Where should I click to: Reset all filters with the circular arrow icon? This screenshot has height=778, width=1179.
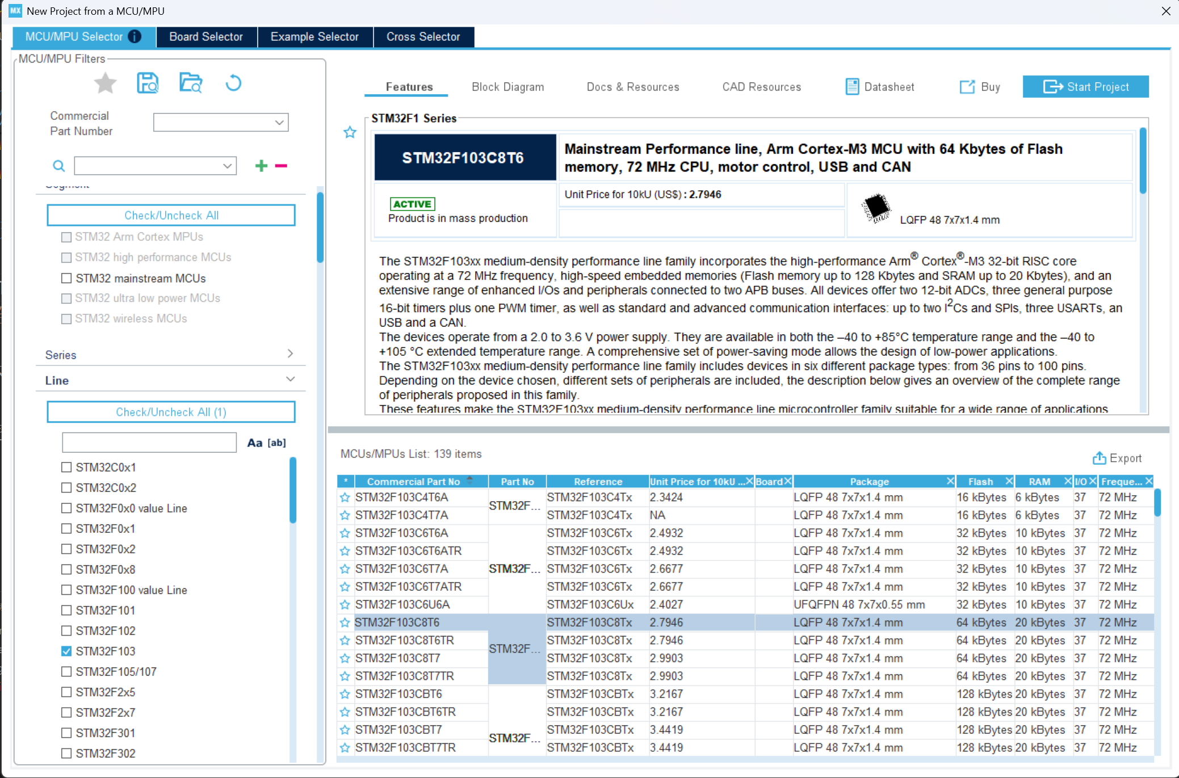(233, 83)
